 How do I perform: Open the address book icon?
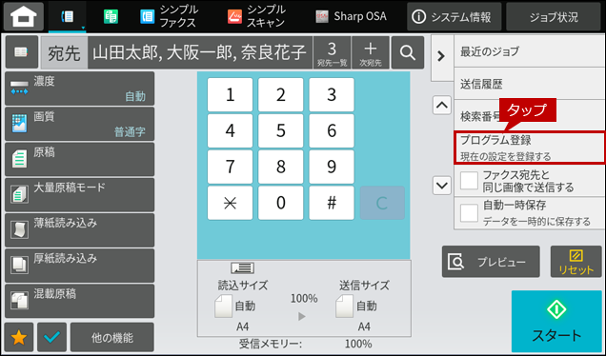21,52
